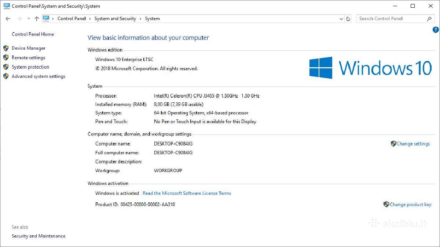Click the 64-bit Operating System text
The width and height of the screenshot is (440, 247).
tap(201, 113)
